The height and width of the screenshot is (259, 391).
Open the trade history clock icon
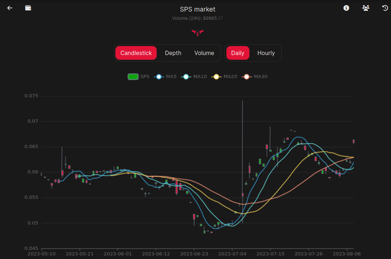[385, 8]
